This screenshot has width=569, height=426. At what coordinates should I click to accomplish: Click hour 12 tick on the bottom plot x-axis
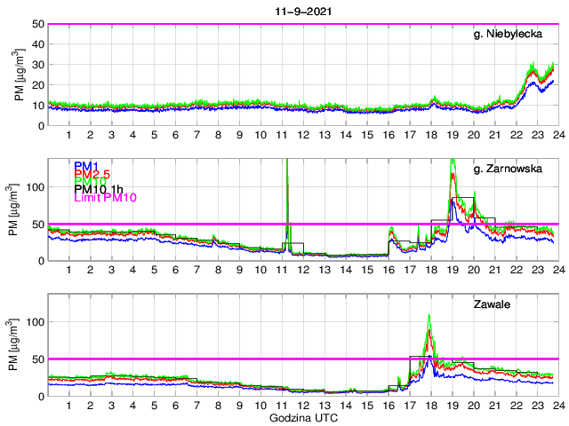coord(302,406)
